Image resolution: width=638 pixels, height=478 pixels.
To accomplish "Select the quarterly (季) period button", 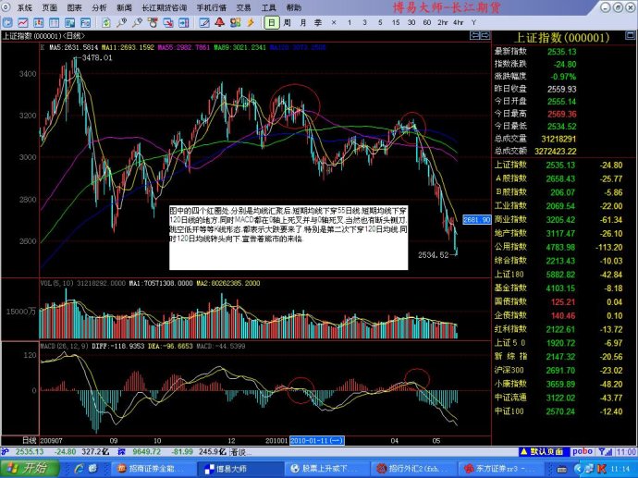I will 318,22.
